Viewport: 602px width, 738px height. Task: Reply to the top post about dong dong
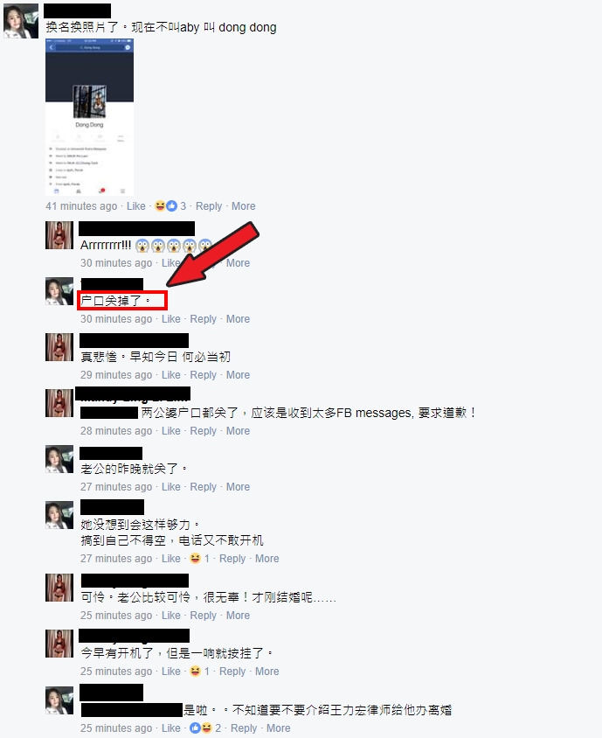click(208, 206)
